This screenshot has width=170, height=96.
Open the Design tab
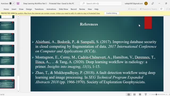click(x=29, y=9)
